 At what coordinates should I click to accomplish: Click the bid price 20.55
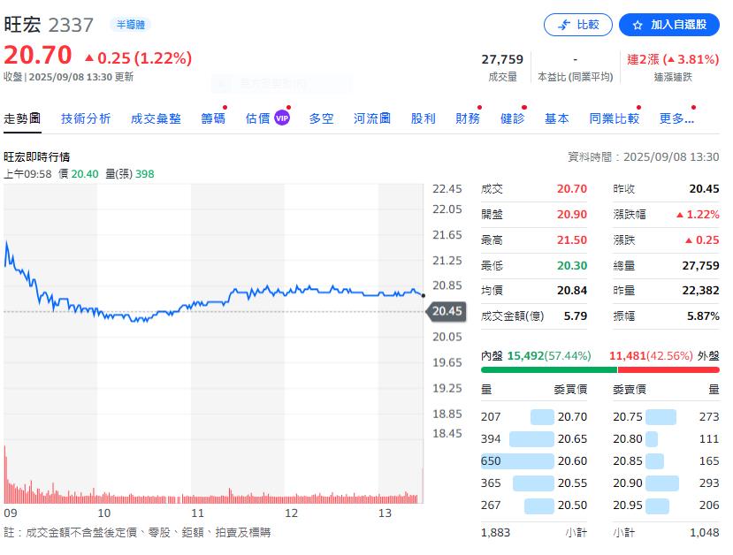click(x=572, y=483)
